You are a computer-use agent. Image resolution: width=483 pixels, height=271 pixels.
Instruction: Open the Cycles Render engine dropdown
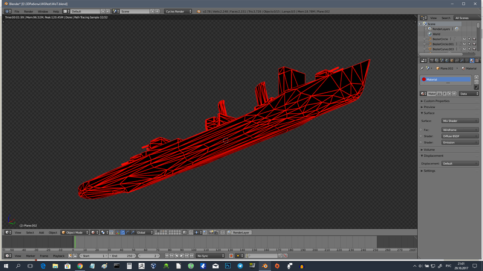[178, 11]
